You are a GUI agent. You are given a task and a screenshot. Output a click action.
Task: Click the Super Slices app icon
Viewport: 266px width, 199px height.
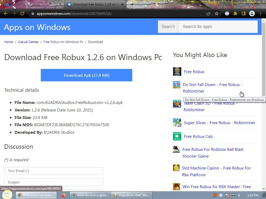click(177, 123)
